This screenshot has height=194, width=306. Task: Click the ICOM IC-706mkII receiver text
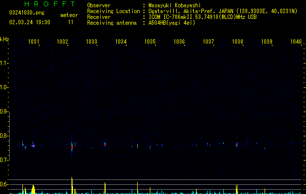pyautogui.click(x=202, y=17)
